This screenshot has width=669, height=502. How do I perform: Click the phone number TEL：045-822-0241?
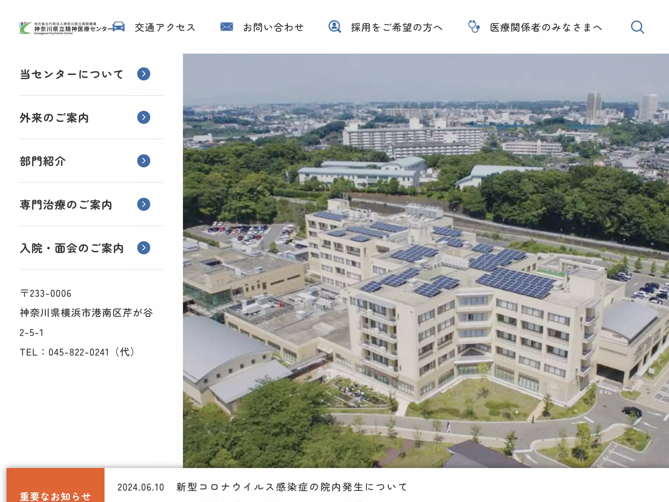[x=77, y=352]
